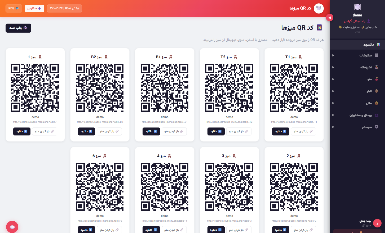
Task: Click the B1 table QR code image
Action: pyautogui.click(x=165, y=88)
